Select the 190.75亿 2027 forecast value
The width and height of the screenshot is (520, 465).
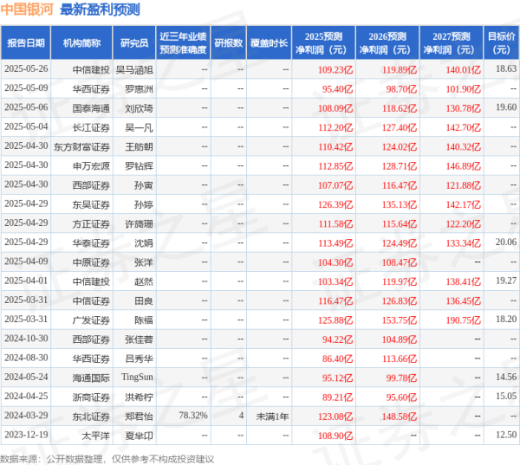pyautogui.click(x=461, y=319)
